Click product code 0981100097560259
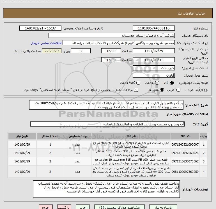The height and width of the screenshot is (209, 216). click(x=185, y=172)
